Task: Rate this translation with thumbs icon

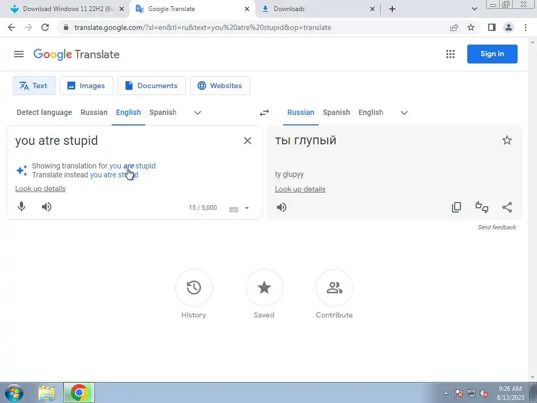Action: [x=482, y=207]
